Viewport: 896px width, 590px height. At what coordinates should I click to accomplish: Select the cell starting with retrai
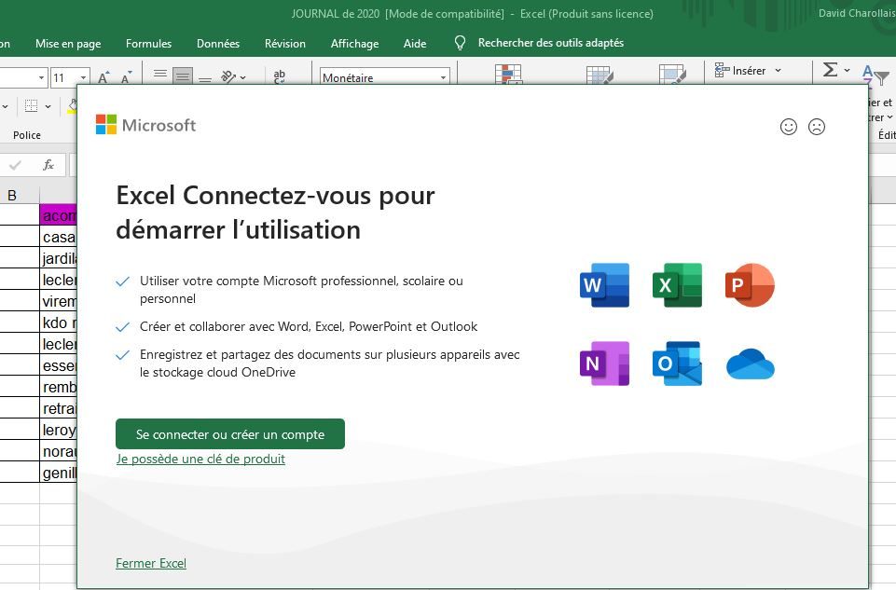pyautogui.click(x=59, y=408)
